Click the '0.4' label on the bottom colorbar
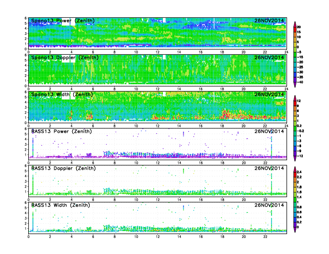The height and width of the screenshot is (254, 329). click(299, 217)
